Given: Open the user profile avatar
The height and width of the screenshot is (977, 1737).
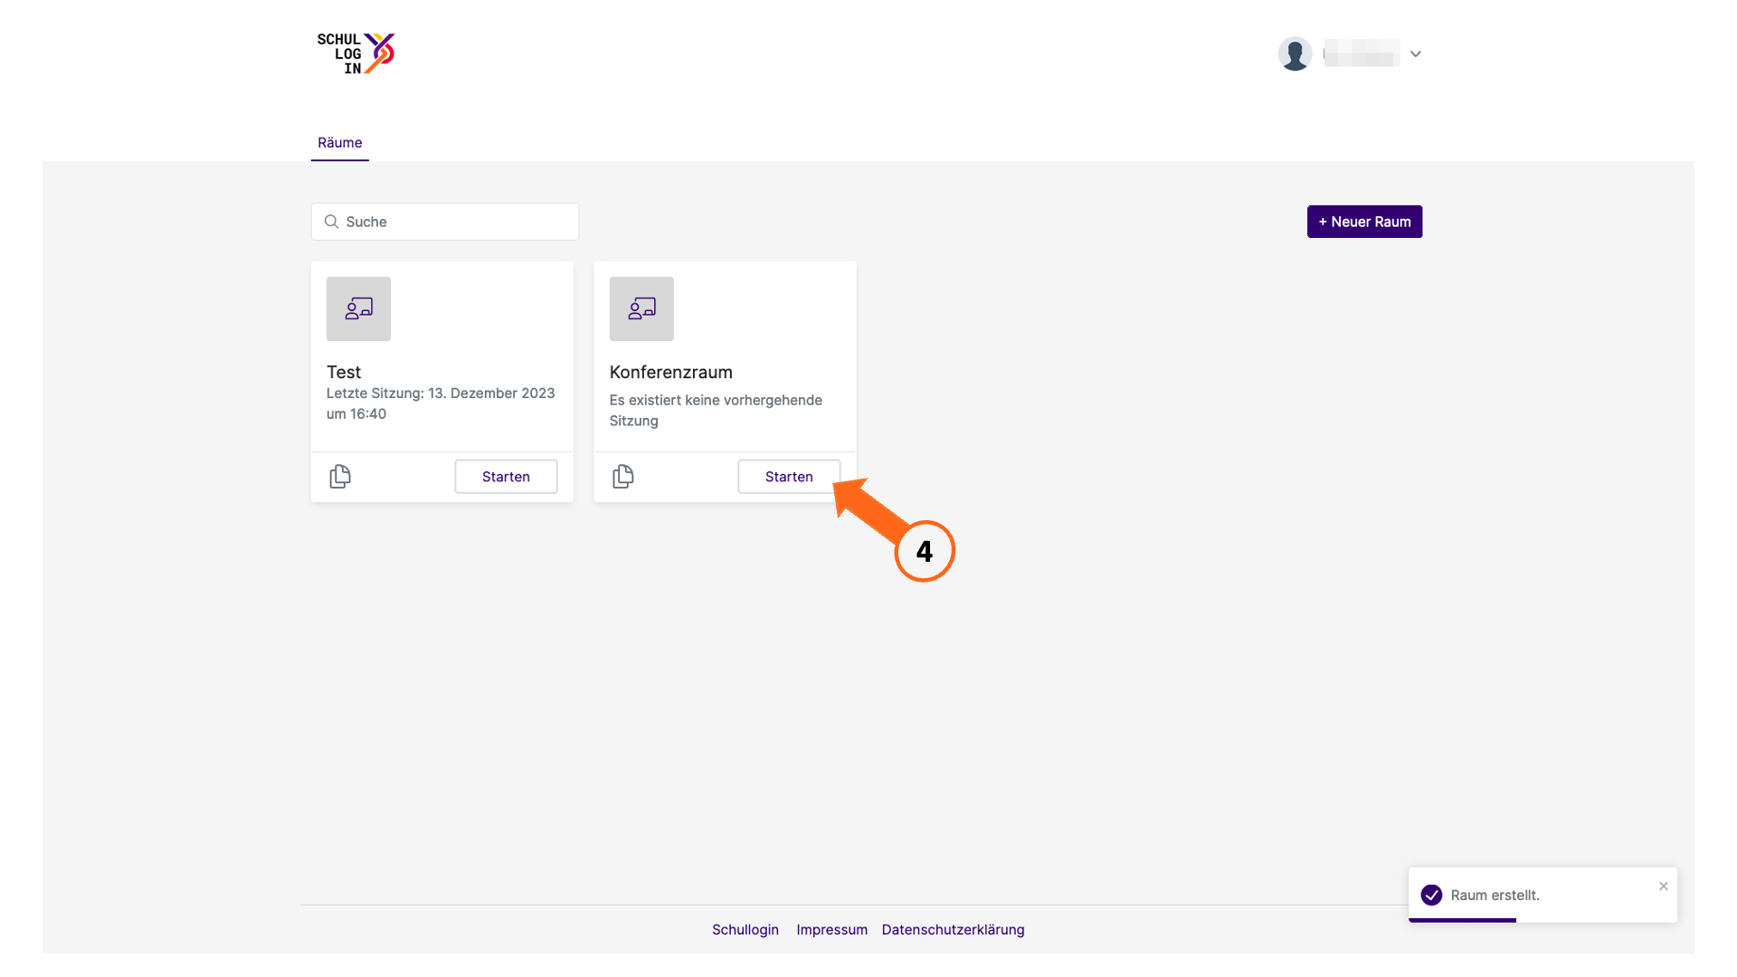Looking at the screenshot, I should coord(1295,54).
